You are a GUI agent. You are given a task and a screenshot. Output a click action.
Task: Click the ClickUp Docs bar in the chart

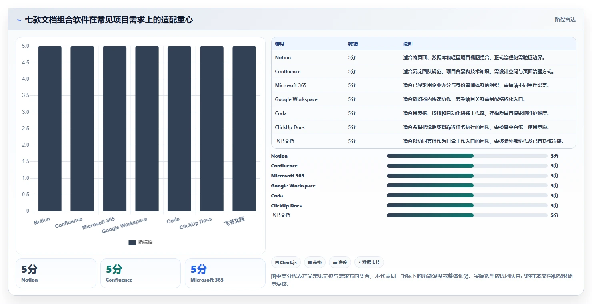click(x=212, y=129)
